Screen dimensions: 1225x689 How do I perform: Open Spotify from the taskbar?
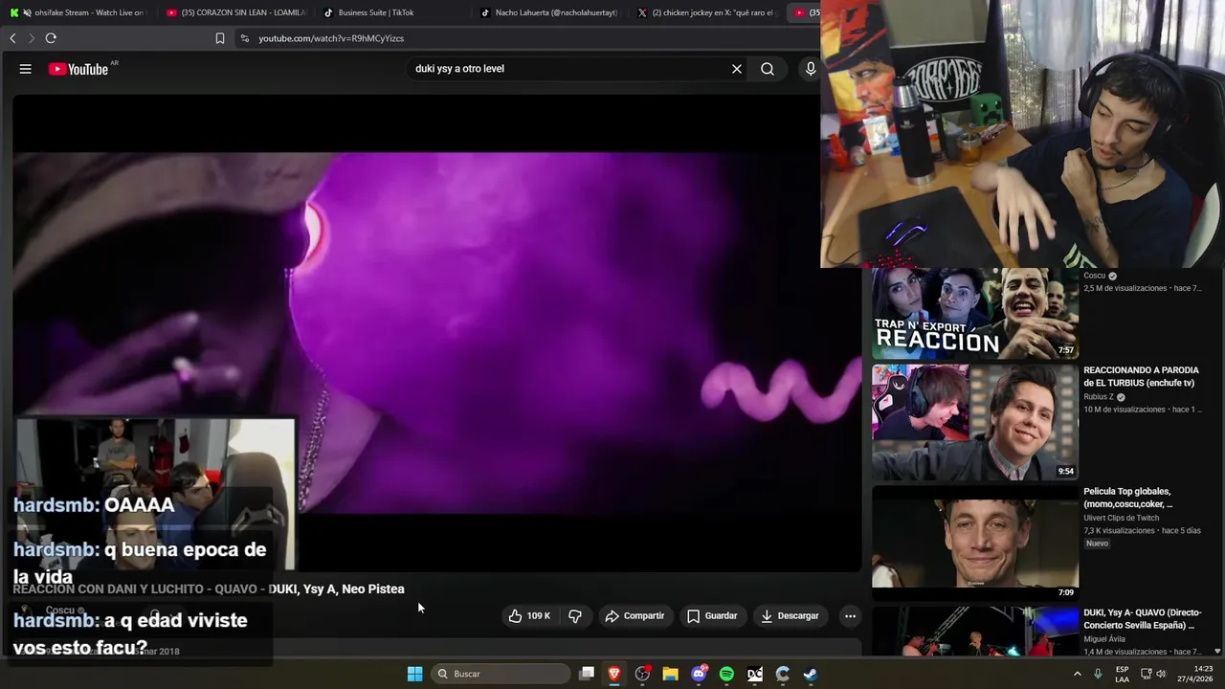[726, 674]
